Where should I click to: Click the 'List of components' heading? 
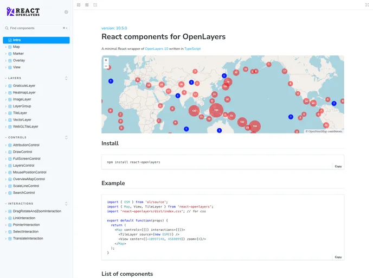click(x=127, y=274)
